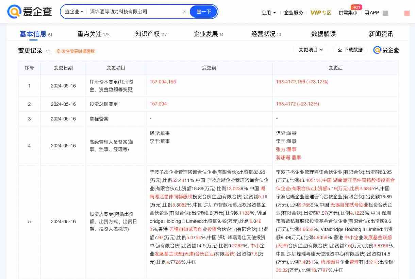415x279 pixels.
Task: Clear the company search box text
Action: click(184, 12)
